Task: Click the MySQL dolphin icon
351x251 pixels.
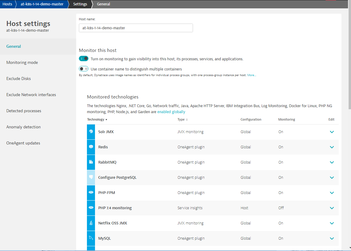Action: click(x=91, y=238)
